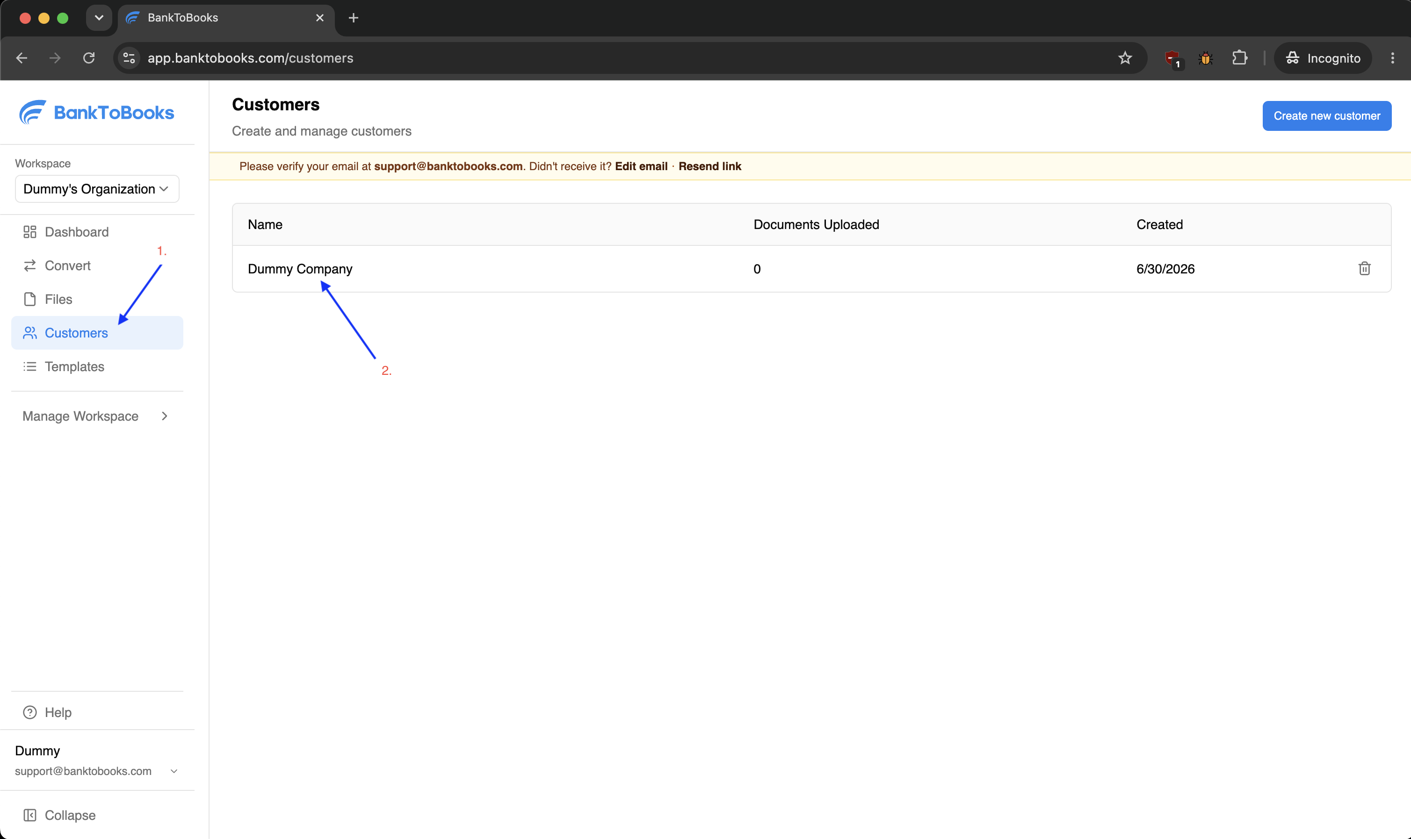Image resolution: width=1411 pixels, height=839 pixels.
Task: Open a new browser tab with the plus icon
Action: pyautogui.click(x=354, y=18)
